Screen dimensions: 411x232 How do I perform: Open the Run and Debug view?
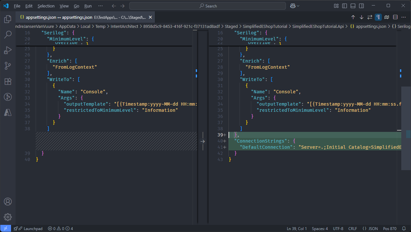click(x=8, y=50)
